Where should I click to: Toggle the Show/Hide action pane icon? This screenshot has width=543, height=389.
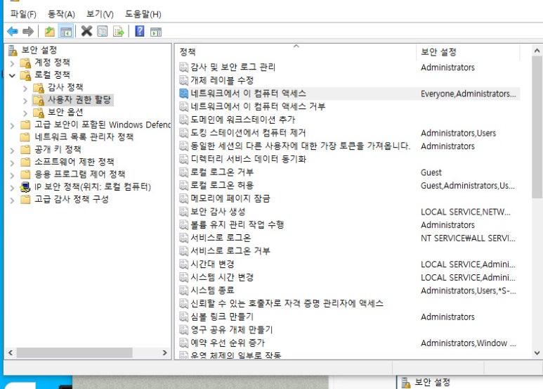[x=156, y=32]
